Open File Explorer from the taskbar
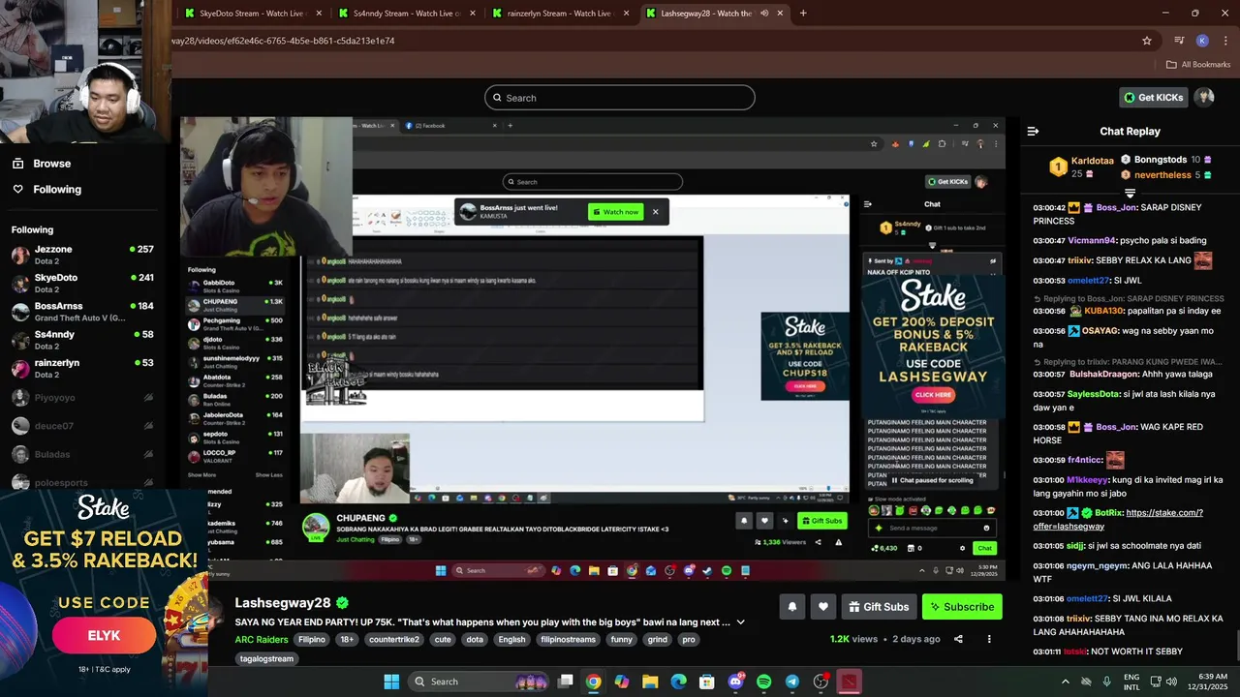 click(x=650, y=682)
